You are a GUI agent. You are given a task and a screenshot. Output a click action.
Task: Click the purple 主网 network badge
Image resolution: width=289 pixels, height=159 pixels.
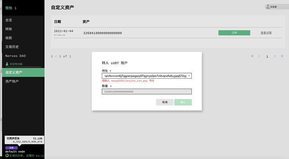[x=11, y=148]
